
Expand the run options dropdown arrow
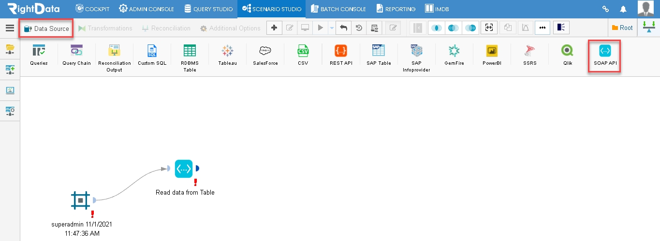tap(332, 28)
